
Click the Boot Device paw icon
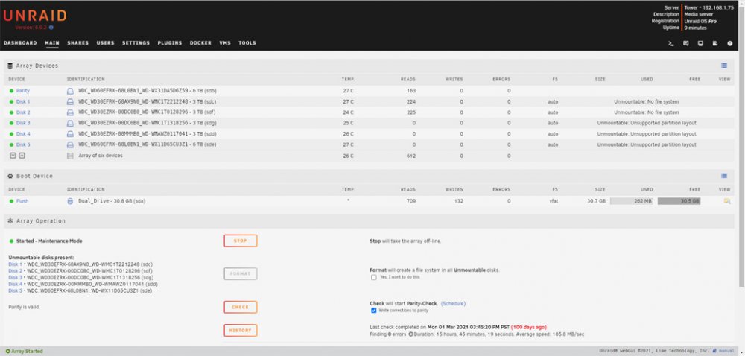point(10,176)
